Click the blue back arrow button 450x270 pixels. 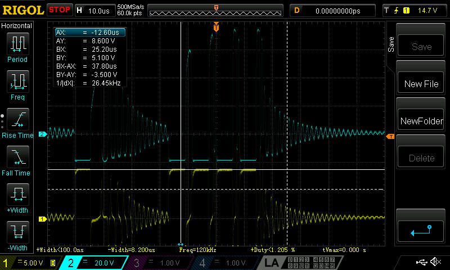pyautogui.click(x=421, y=231)
